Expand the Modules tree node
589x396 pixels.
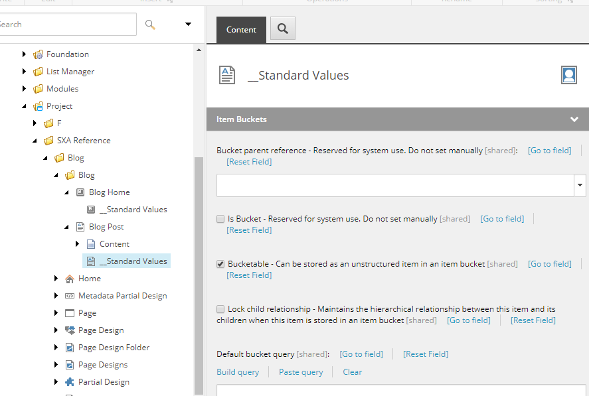(x=24, y=89)
